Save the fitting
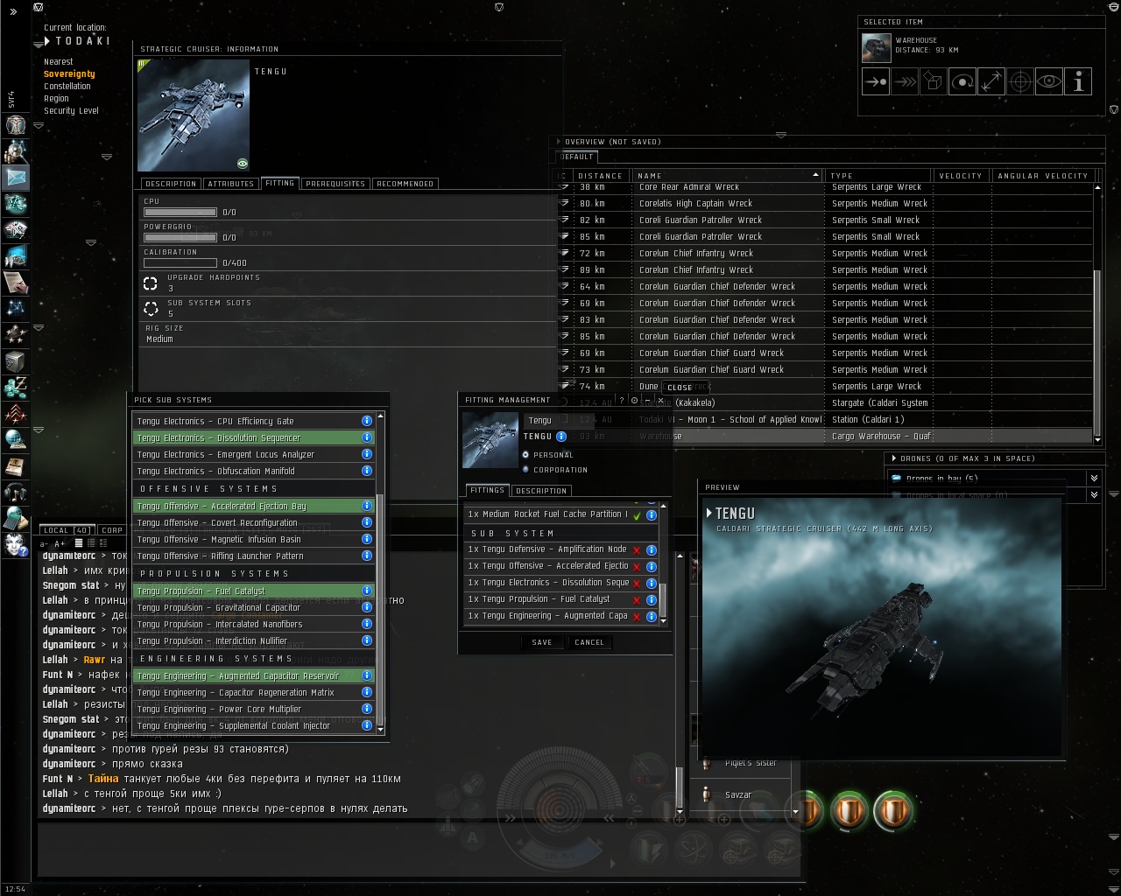 click(542, 642)
